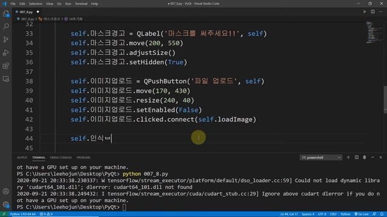Click line number 33 in the gutter
387x217 pixels.
[x=29, y=34]
